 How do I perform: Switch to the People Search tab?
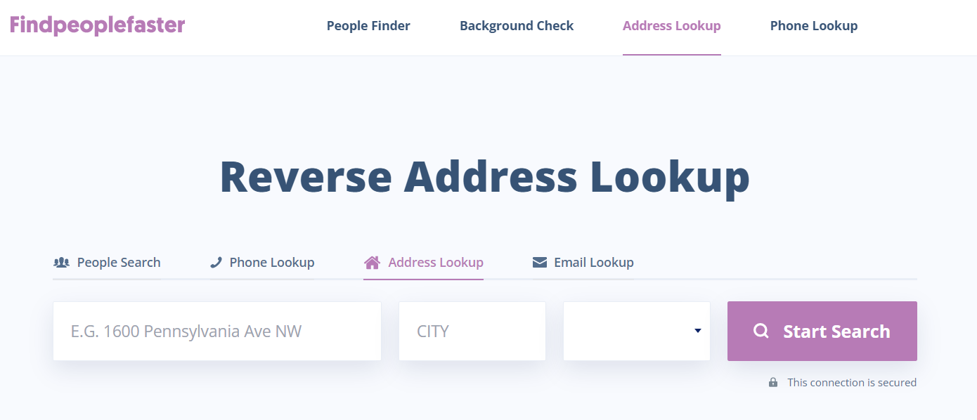click(107, 263)
